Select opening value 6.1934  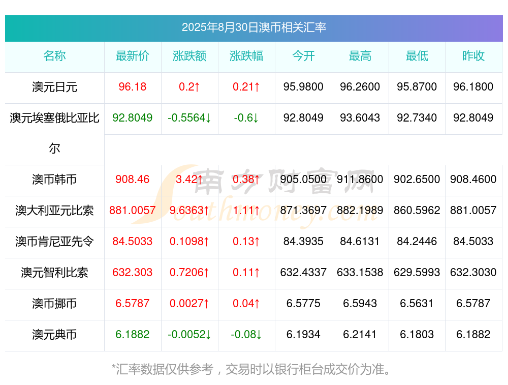(x=303, y=335)
